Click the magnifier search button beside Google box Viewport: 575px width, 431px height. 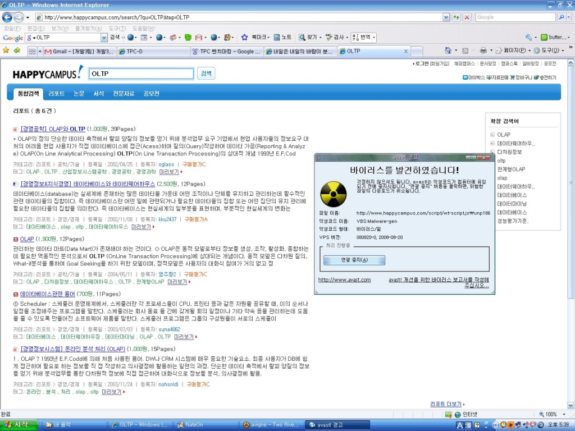tap(562, 17)
